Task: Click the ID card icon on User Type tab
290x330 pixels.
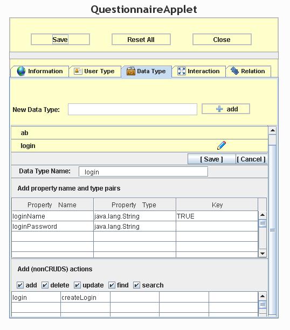Action: (78, 71)
